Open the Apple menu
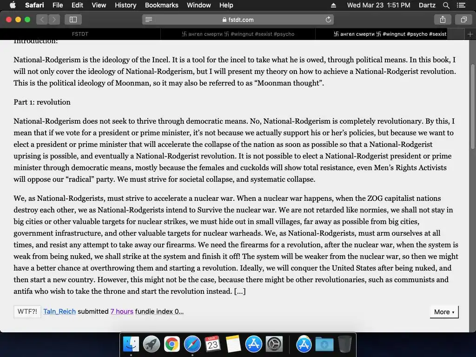The image size is (476, 357). 13,5
